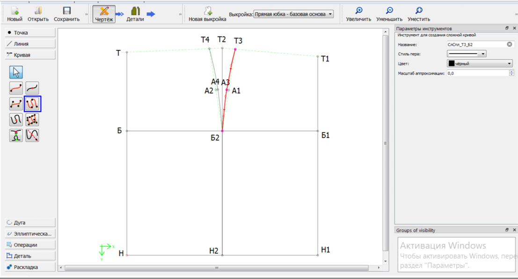
Task: Zoom in with Увеличить
Action: click(358, 14)
